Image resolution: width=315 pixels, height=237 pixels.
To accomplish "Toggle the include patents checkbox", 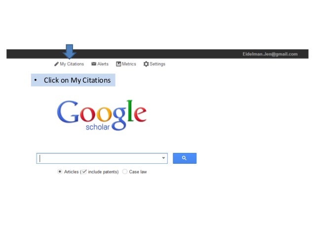I will (x=84, y=172).
